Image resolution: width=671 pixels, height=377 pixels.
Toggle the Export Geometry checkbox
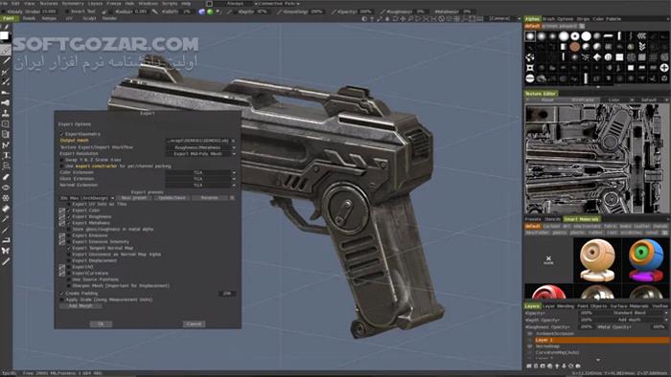[61, 134]
